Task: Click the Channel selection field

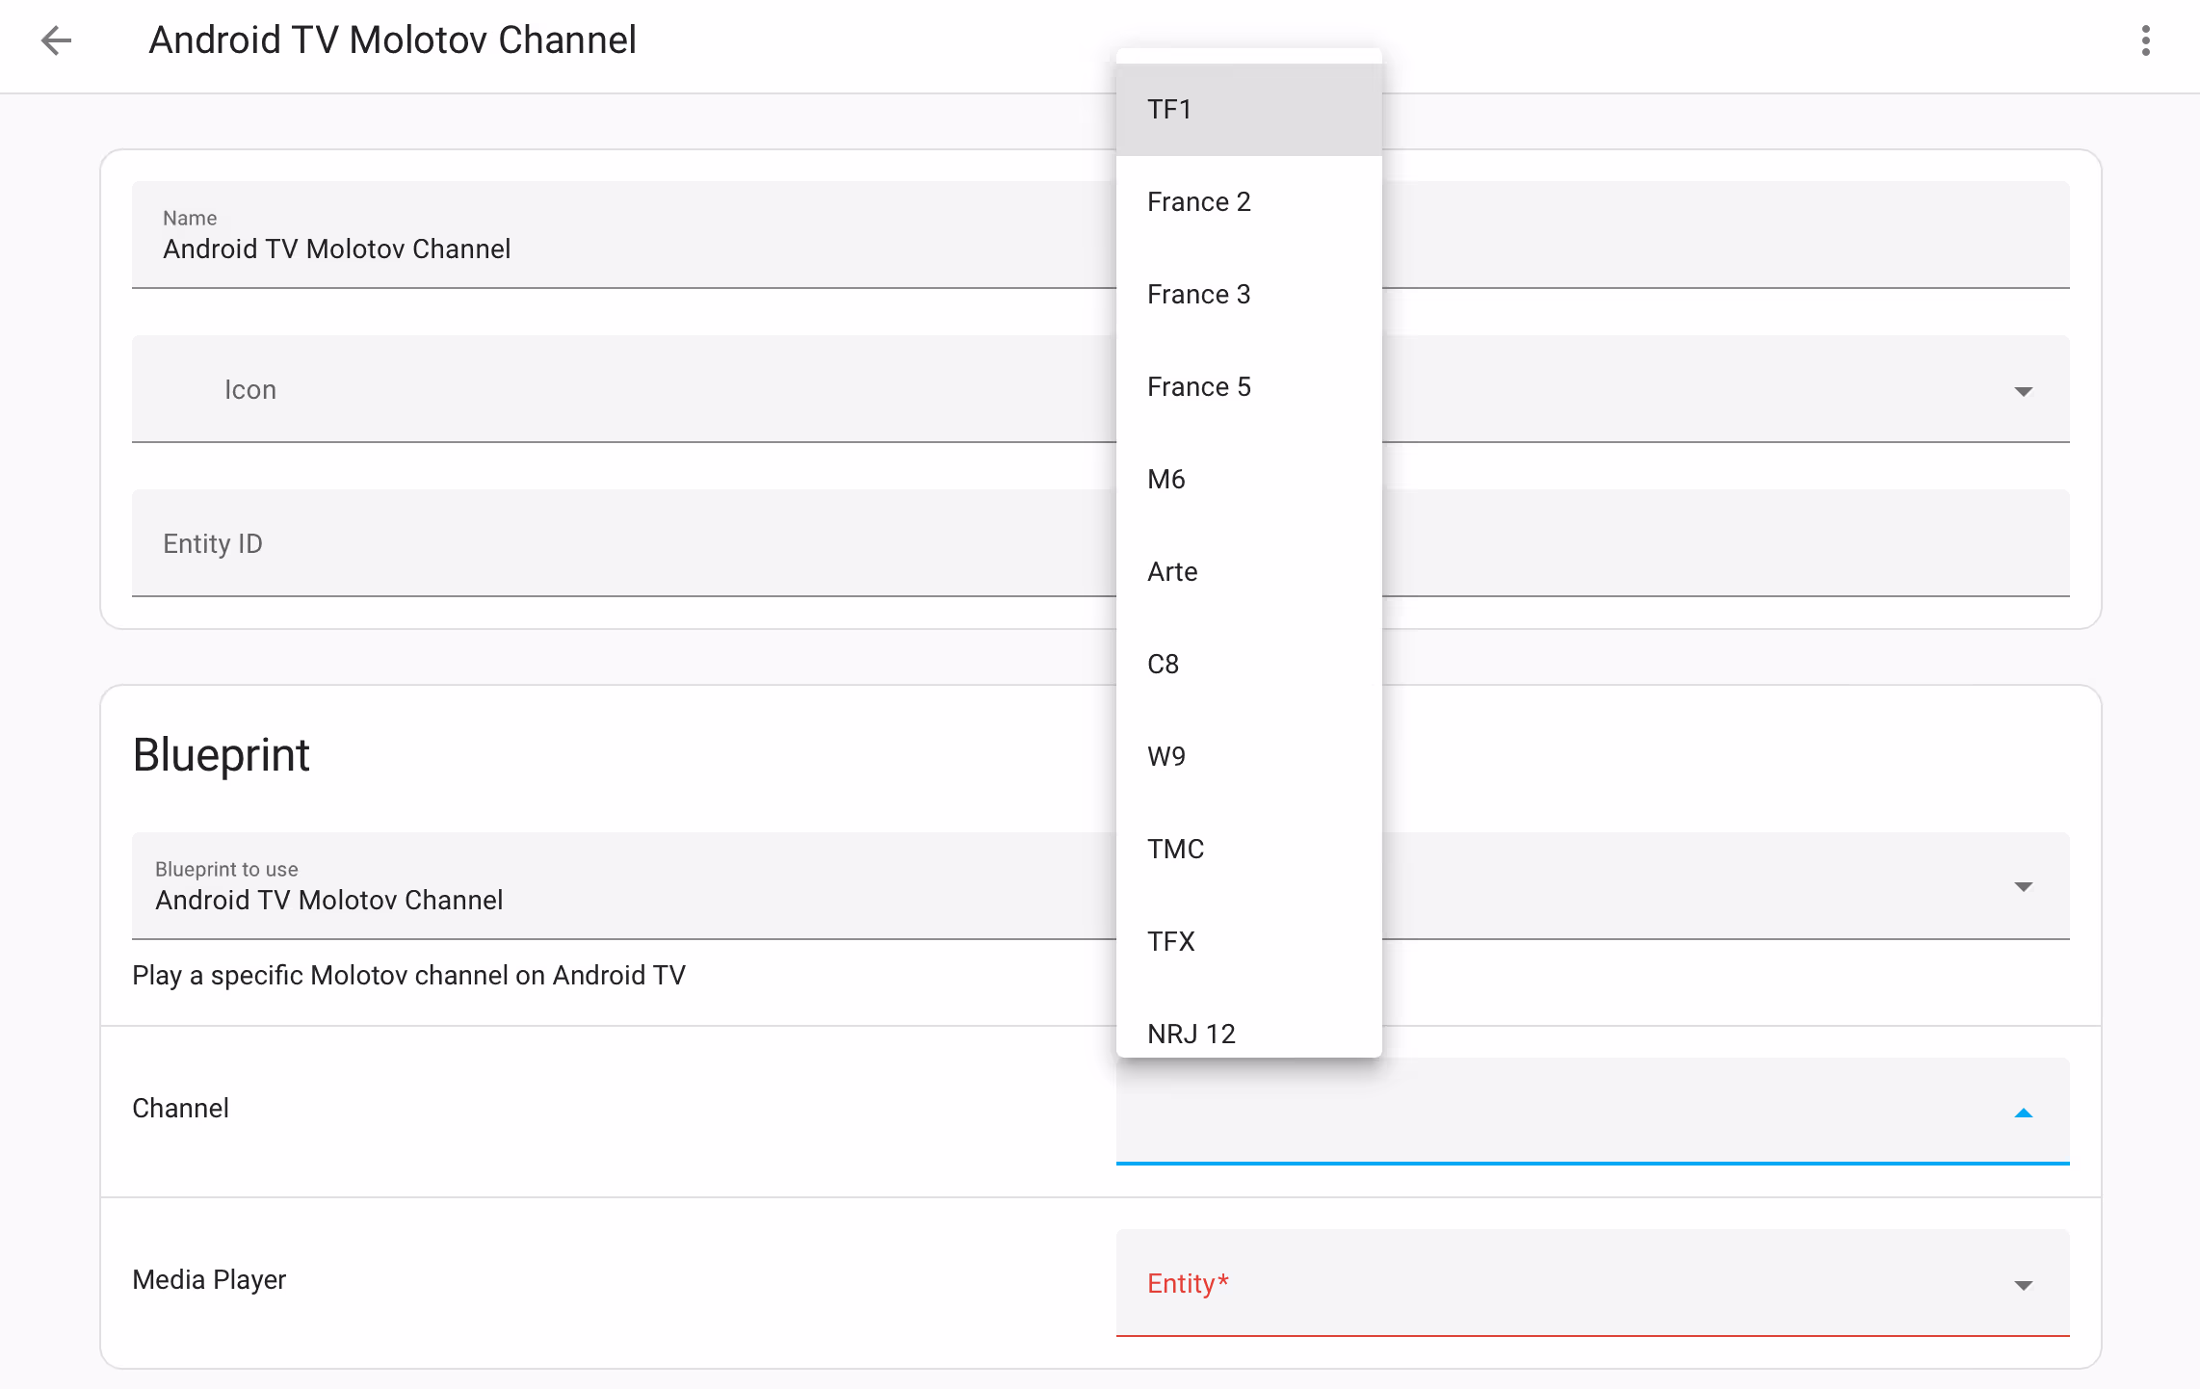Action: [x=1592, y=1112]
